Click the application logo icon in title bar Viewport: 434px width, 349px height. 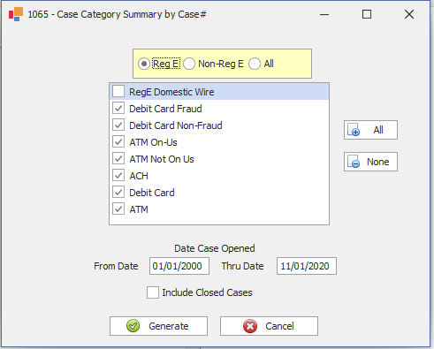pos(16,14)
